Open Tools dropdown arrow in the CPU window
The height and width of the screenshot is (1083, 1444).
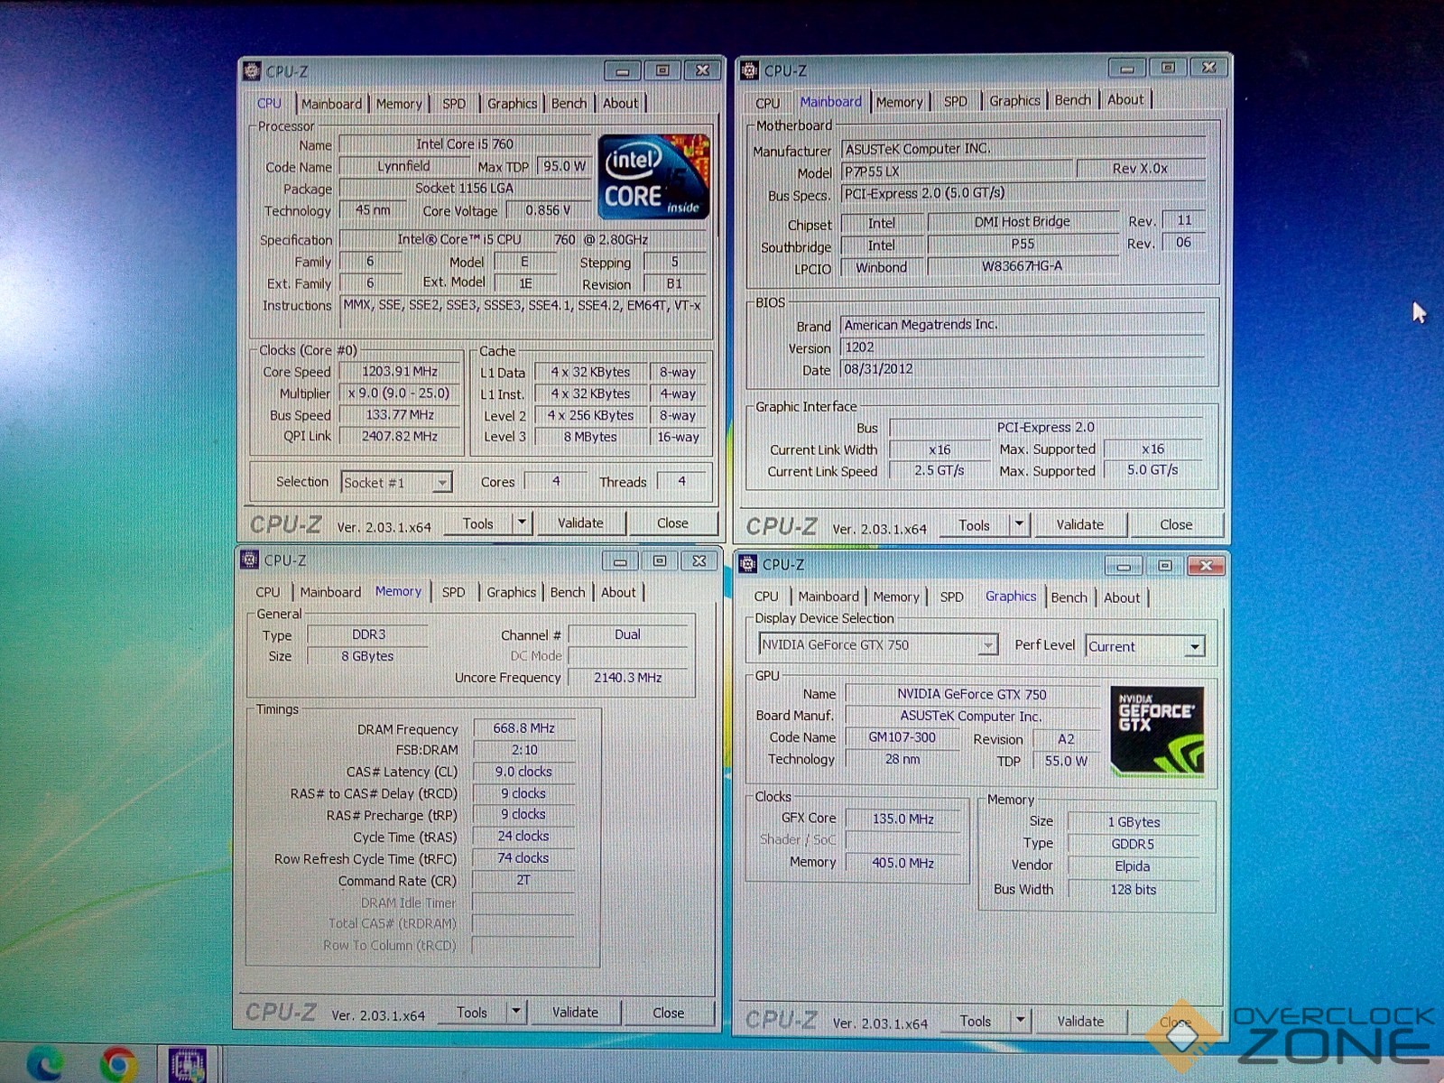coord(521,523)
